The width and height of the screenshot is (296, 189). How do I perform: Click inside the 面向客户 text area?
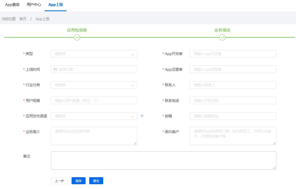(233, 136)
